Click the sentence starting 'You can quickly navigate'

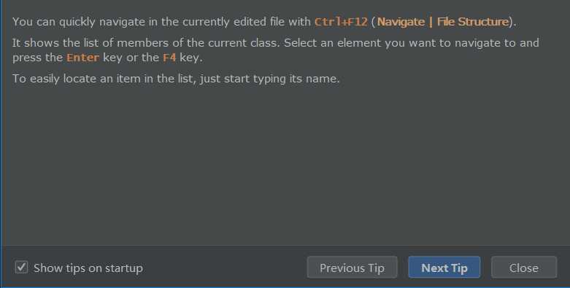click(x=264, y=22)
